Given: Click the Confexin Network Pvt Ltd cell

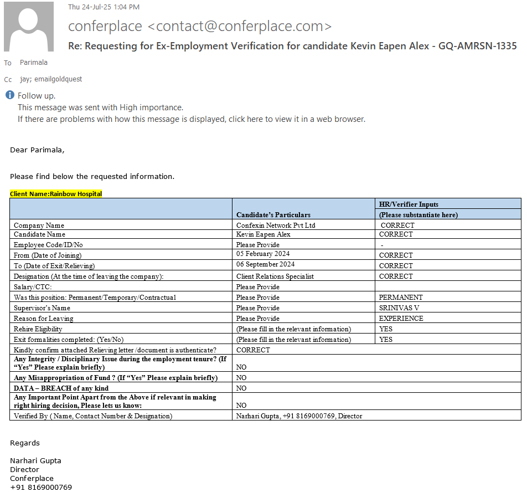Looking at the screenshot, I should [x=276, y=225].
